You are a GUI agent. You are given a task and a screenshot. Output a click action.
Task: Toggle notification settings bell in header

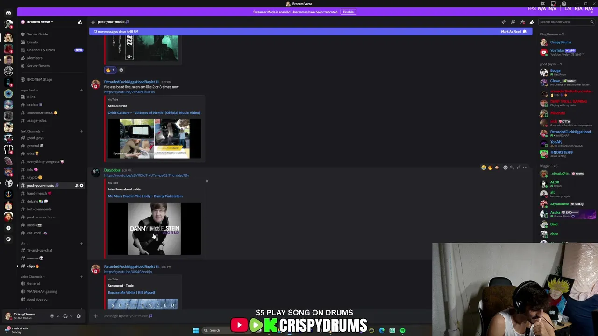tap(513, 22)
